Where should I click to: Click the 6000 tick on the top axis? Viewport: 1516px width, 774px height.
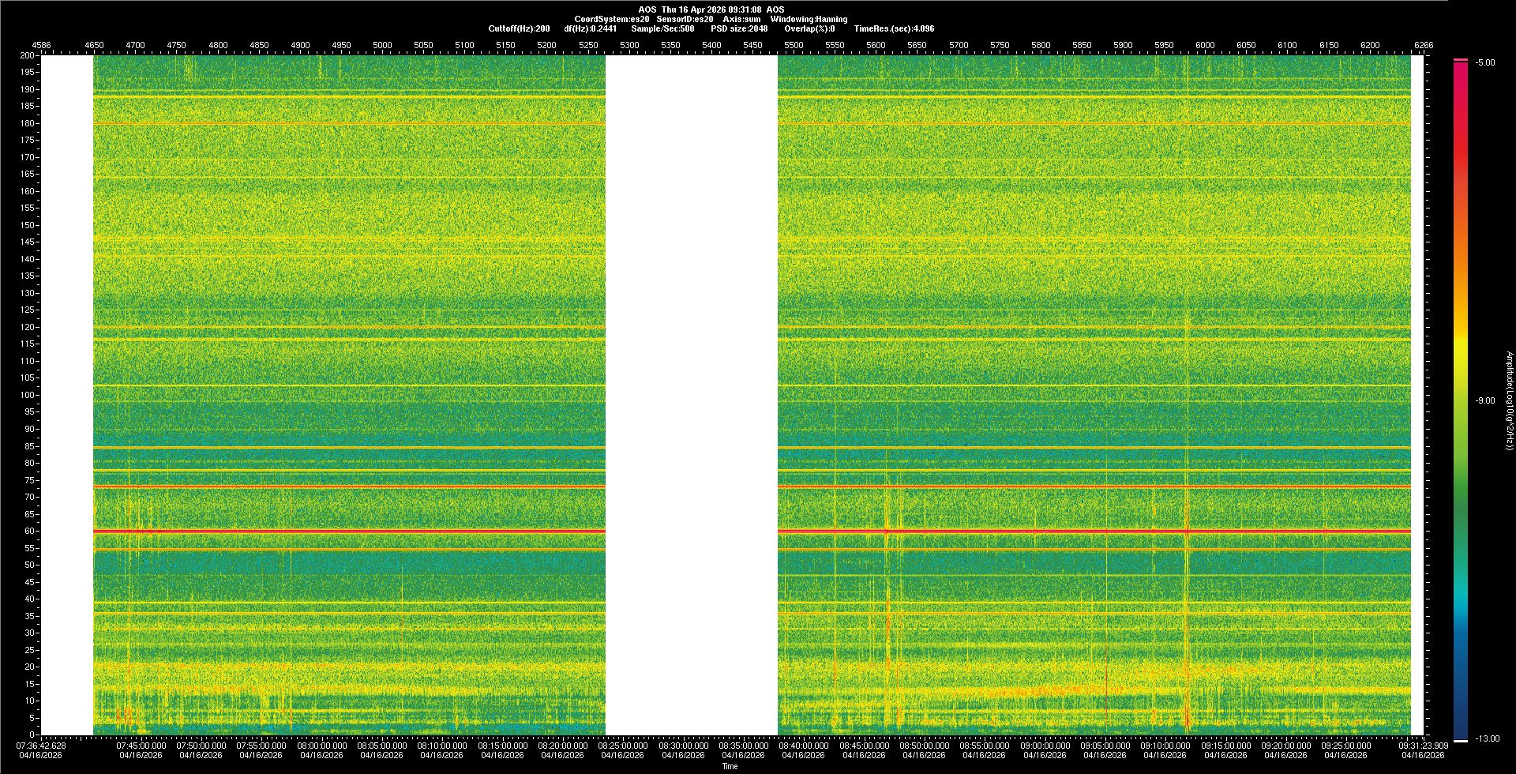pos(1205,45)
